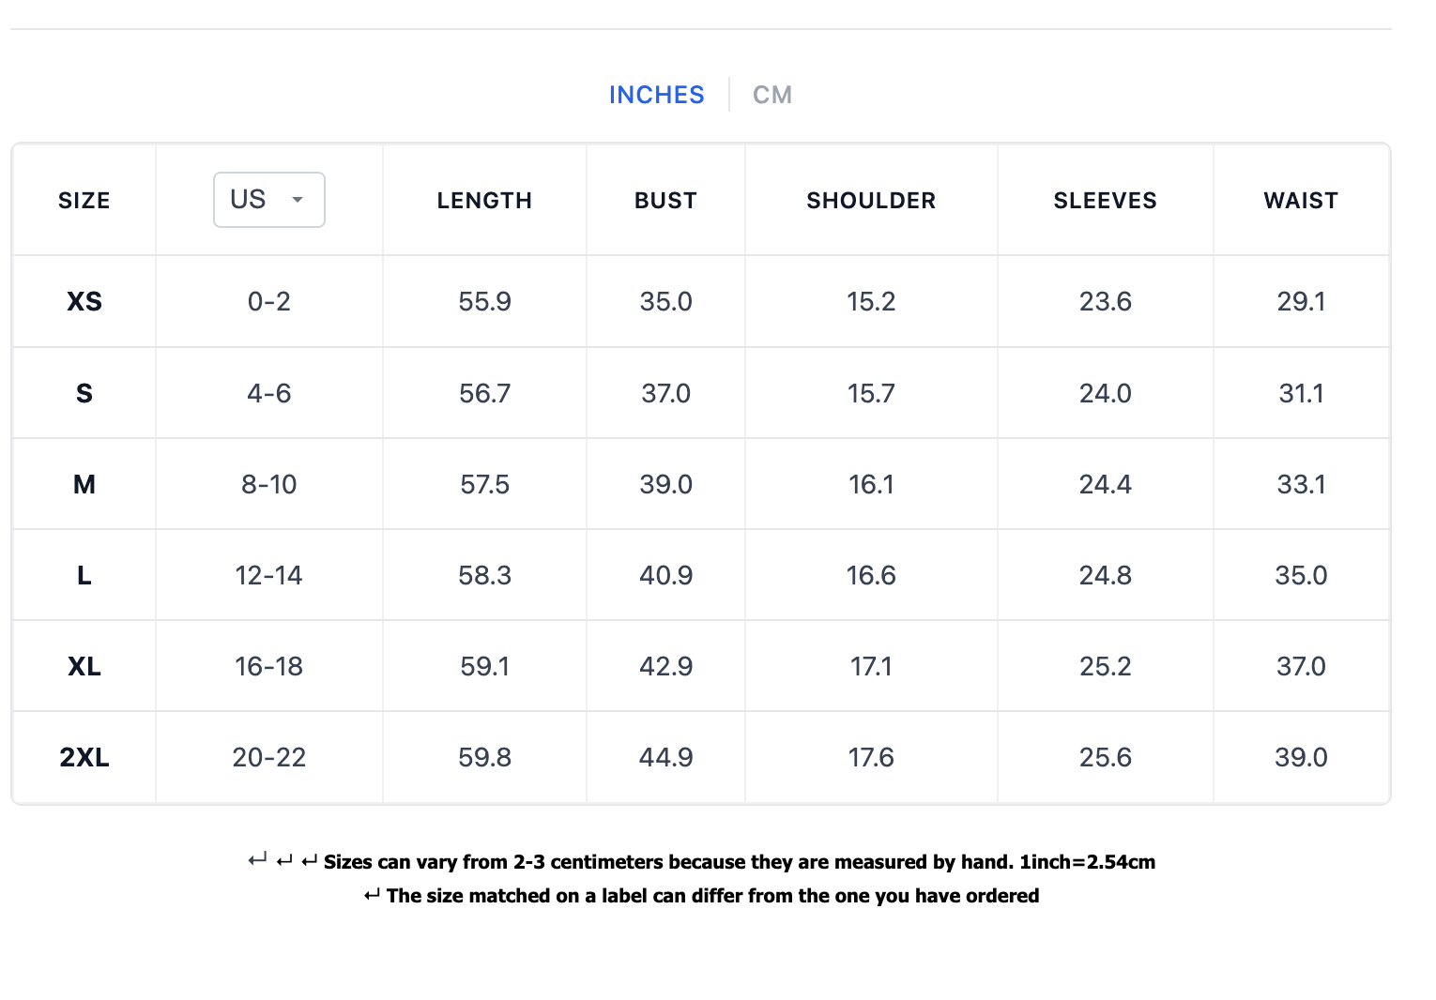Select the S size row label

coord(84,393)
